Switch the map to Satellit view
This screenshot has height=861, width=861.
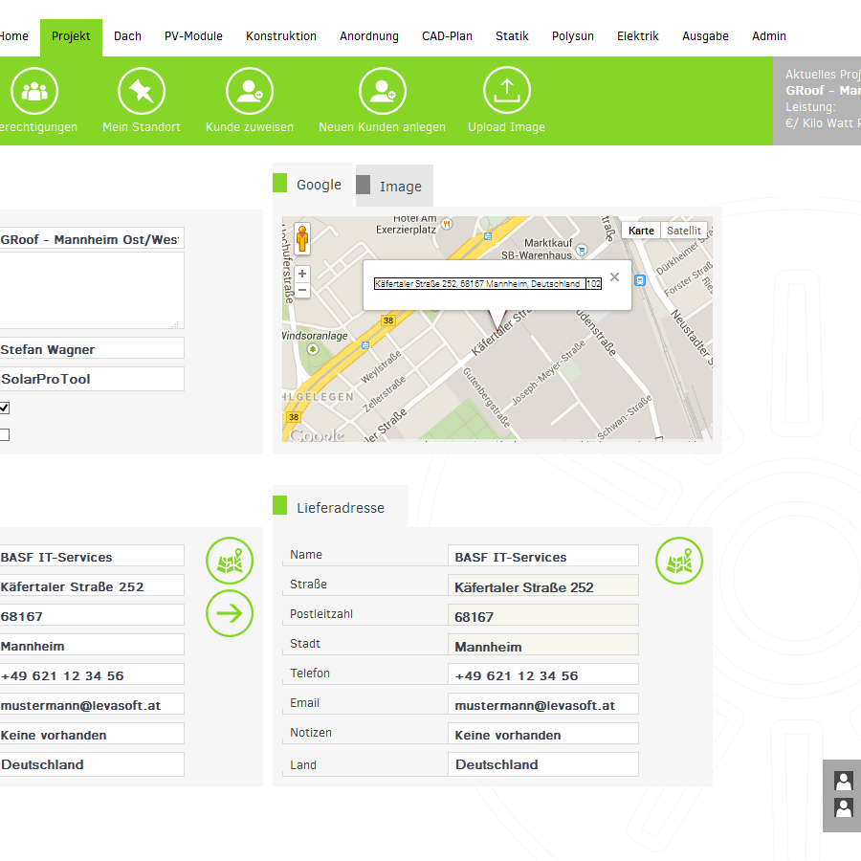[x=683, y=230]
